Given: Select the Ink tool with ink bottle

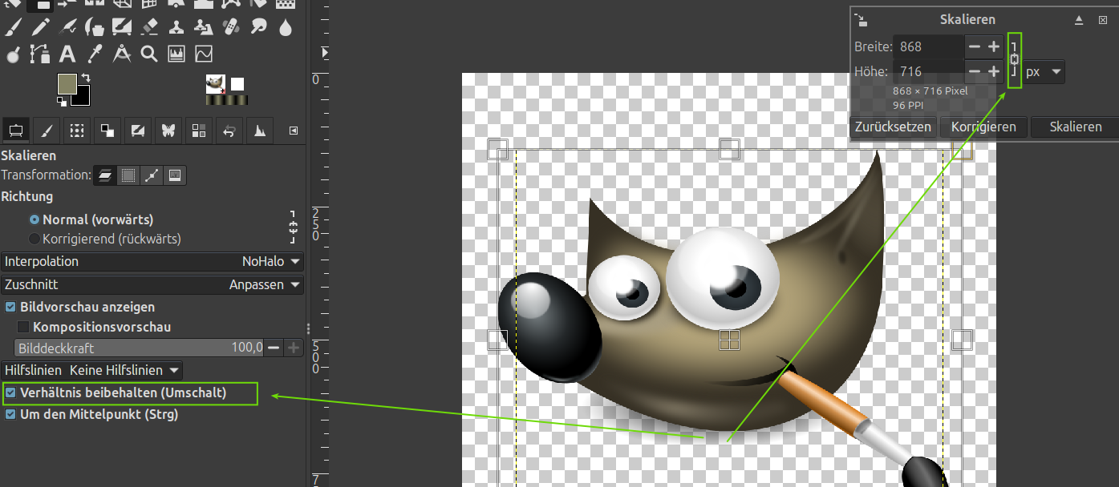Looking at the screenshot, I should [x=95, y=27].
